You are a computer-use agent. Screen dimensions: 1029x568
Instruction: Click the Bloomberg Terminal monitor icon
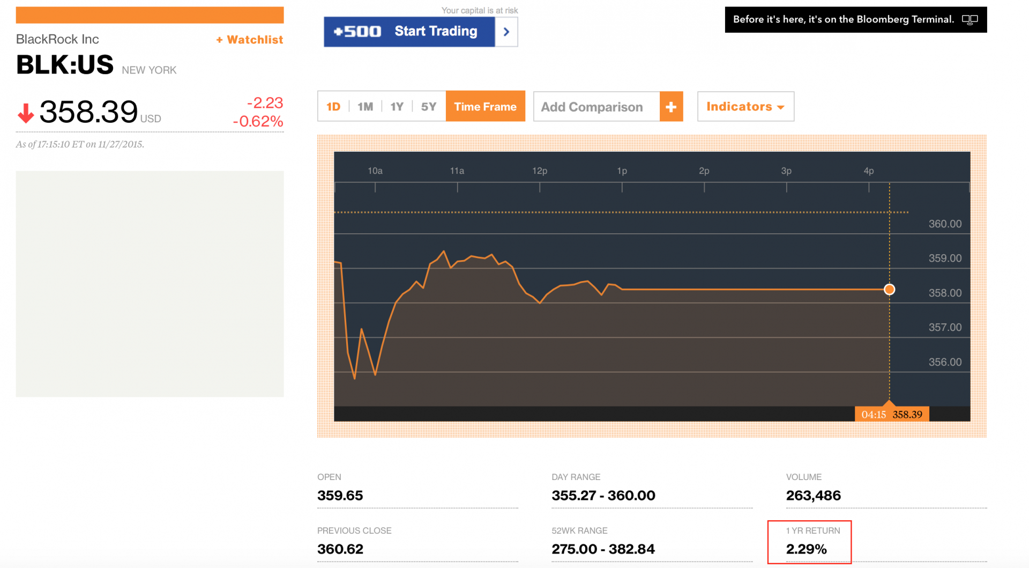[x=970, y=20]
